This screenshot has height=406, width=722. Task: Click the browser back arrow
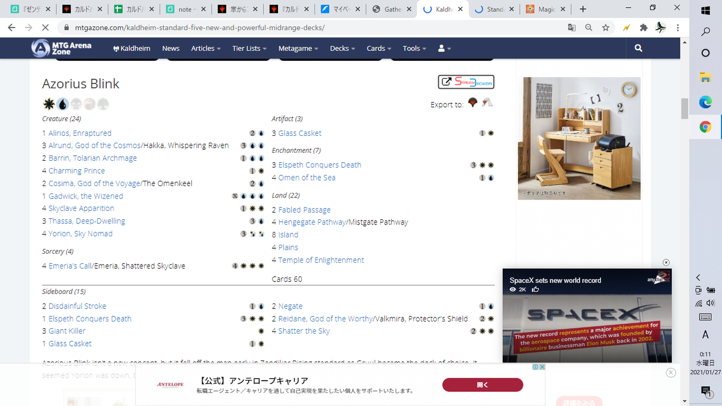(x=11, y=27)
